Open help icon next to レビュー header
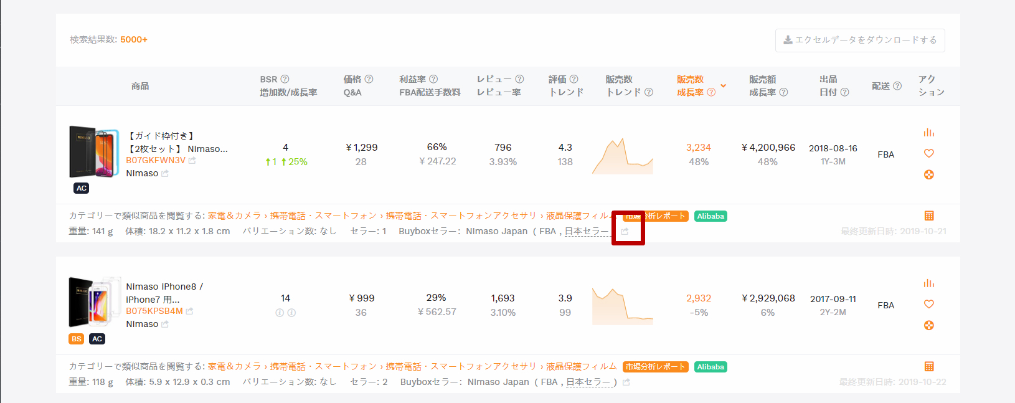The width and height of the screenshot is (1015, 403). (519, 79)
